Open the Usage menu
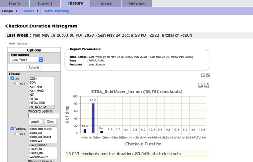This screenshot has width=253, height=162. point(7,11)
